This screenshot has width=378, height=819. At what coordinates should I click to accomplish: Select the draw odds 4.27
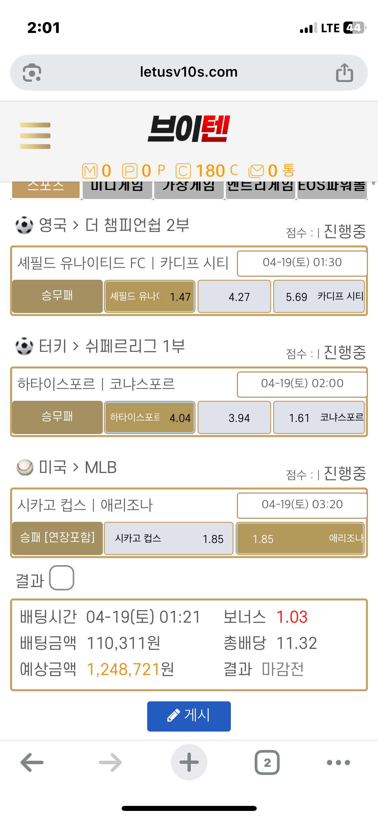(x=234, y=297)
